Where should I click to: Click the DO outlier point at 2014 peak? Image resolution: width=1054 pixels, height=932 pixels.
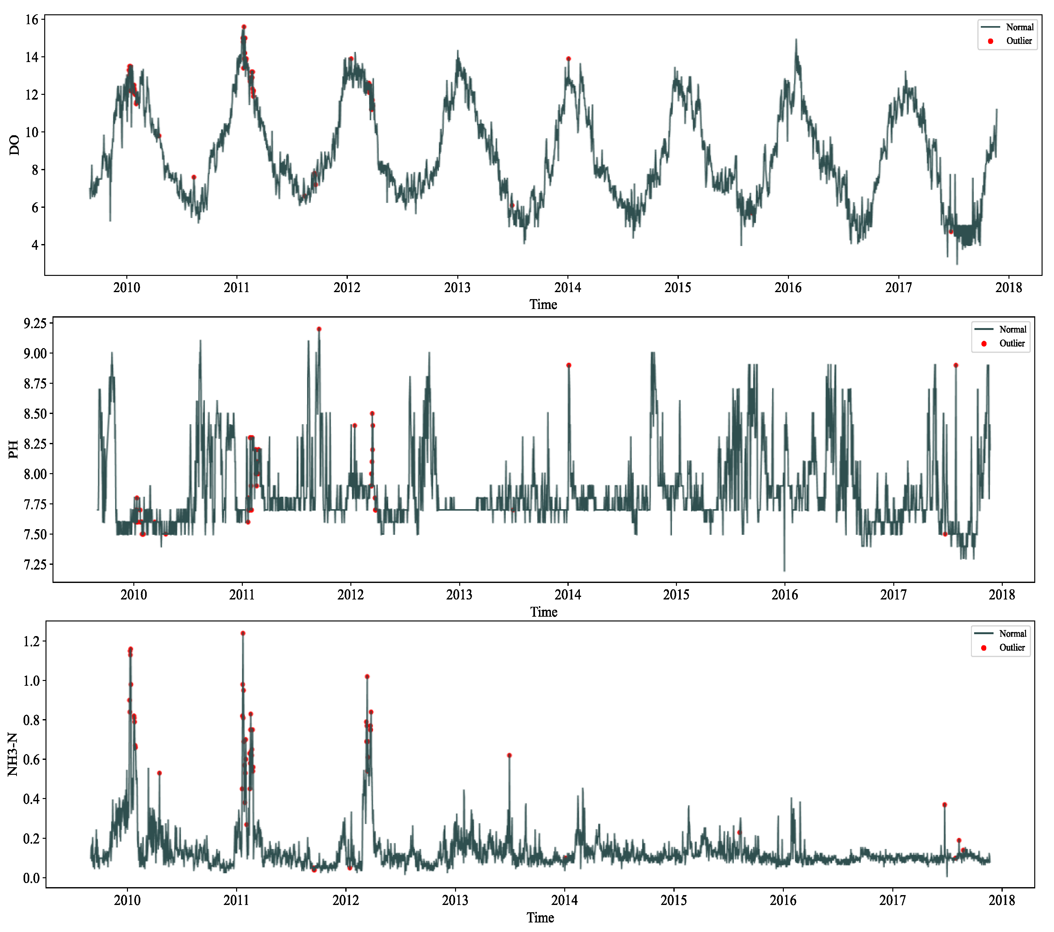click(x=569, y=59)
